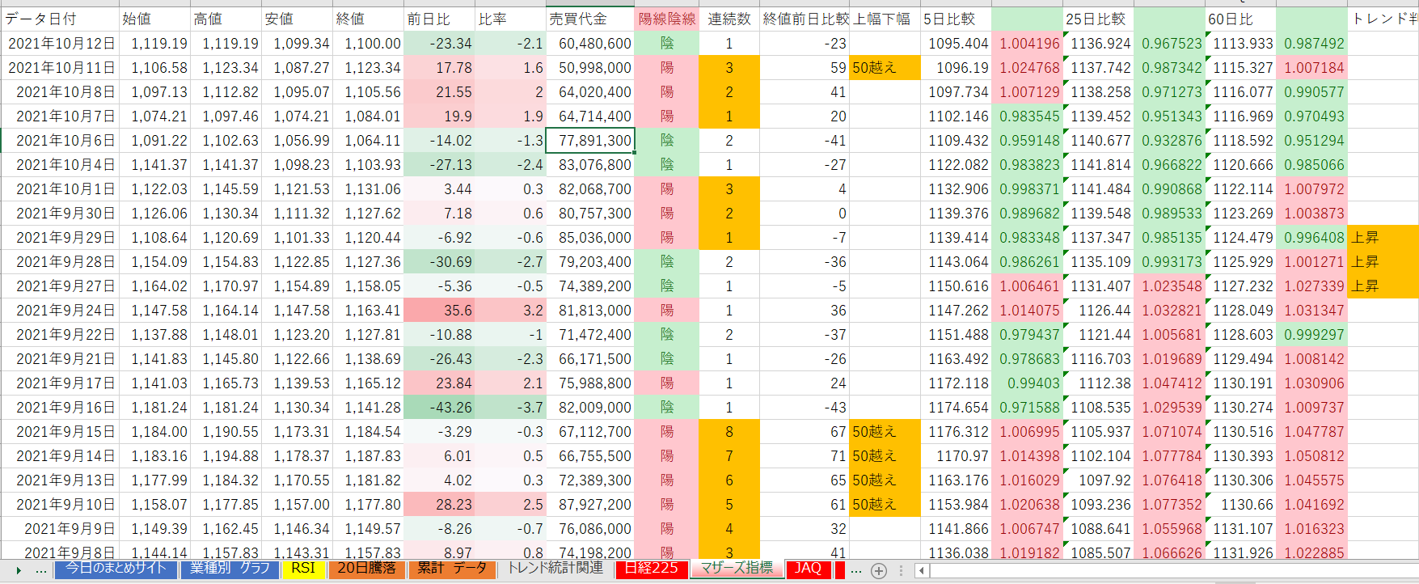This screenshot has width=1419, height=584.
Task: Click the 前日比 cell showing -43.26
Action: coord(439,408)
